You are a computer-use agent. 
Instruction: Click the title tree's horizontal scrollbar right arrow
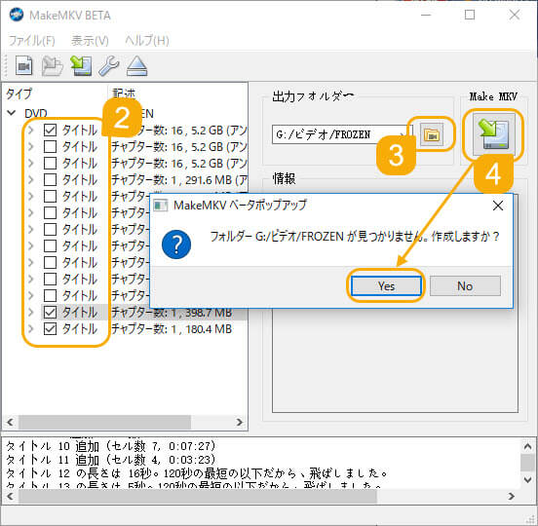(x=239, y=422)
